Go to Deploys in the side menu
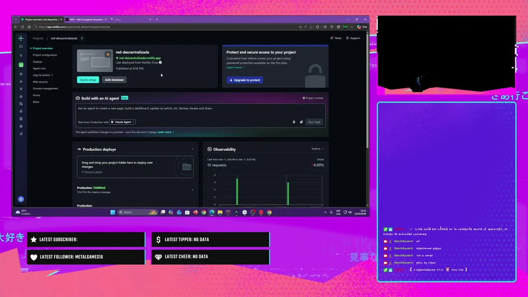The width and height of the screenshot is (528, 297). [x=38, y=62]
